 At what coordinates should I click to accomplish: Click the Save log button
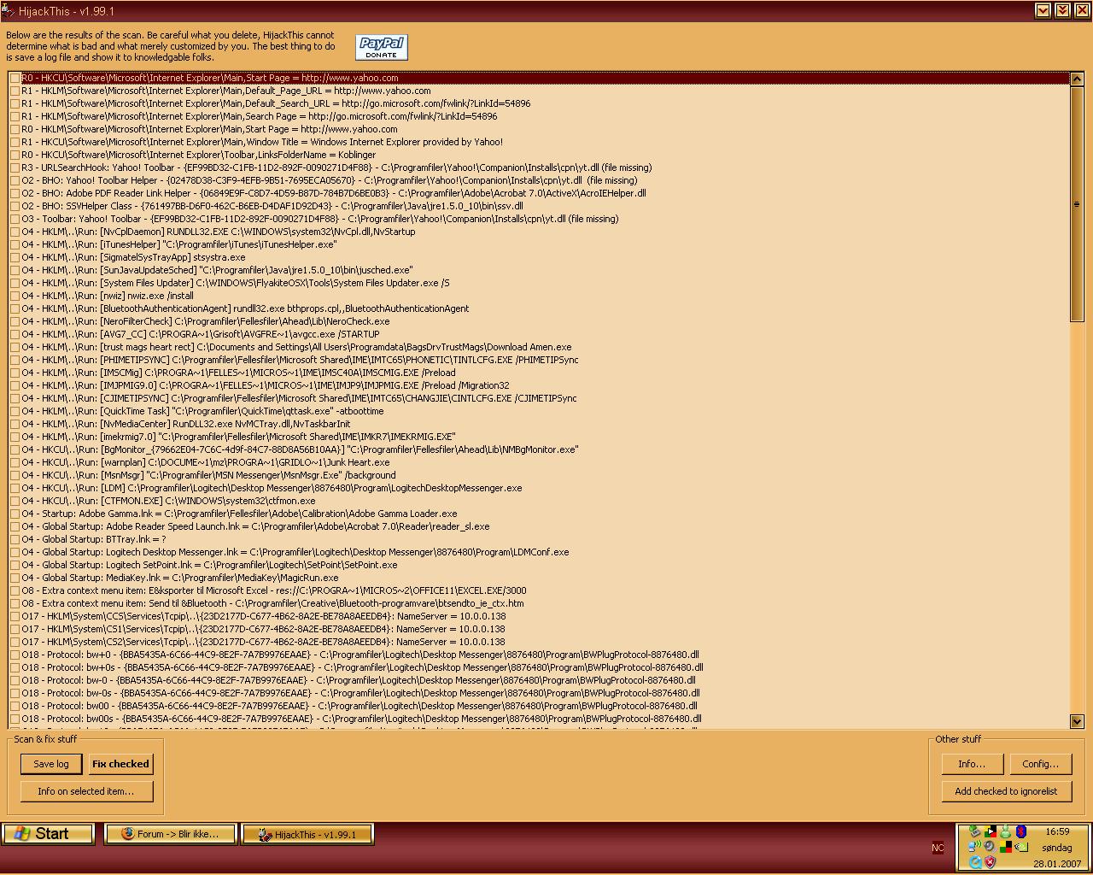click(x=51, y=764)
